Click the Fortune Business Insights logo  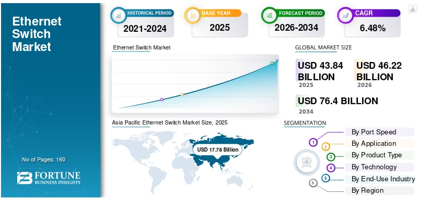click(x=49, y=178)
